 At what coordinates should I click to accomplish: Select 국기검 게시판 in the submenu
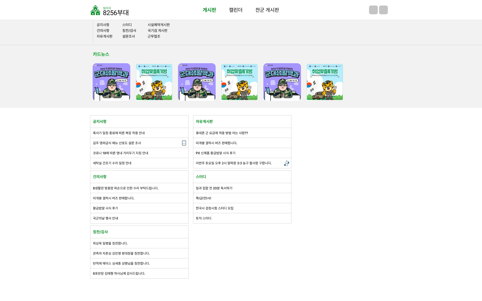coord(157,31)
